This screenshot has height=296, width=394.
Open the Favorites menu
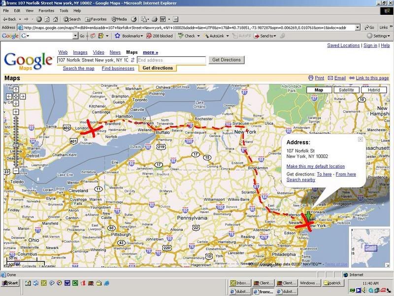[x=46, y=10]
